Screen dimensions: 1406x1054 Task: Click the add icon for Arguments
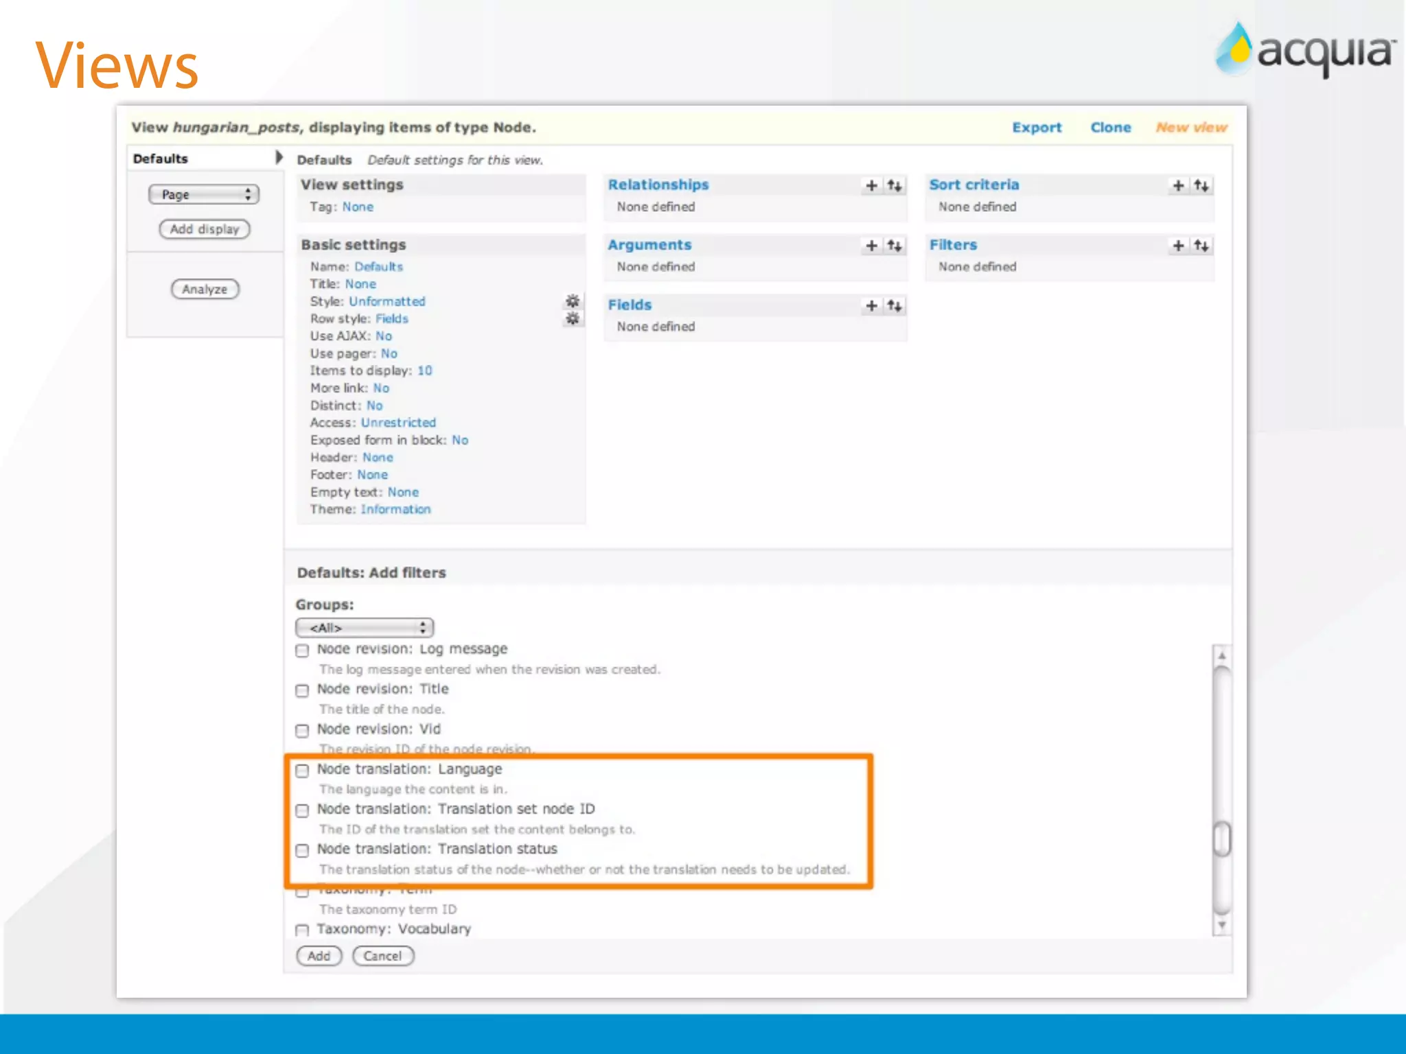coord(871,246)
